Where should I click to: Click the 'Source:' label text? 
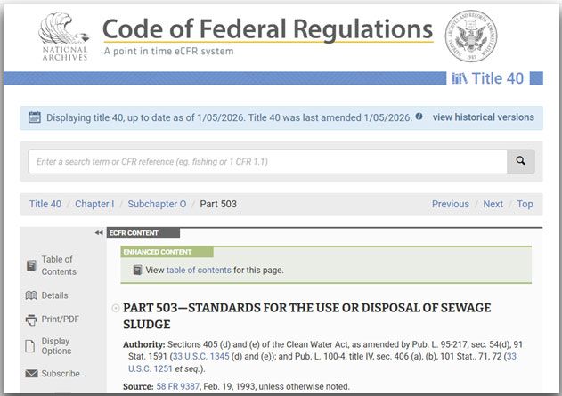pos(138,387)
